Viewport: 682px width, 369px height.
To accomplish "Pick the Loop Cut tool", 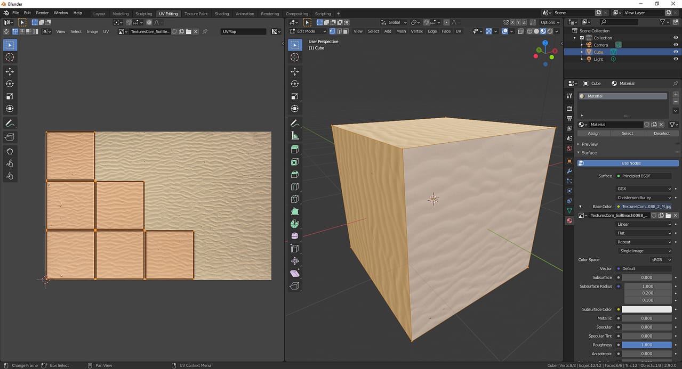I will point(295,187).
